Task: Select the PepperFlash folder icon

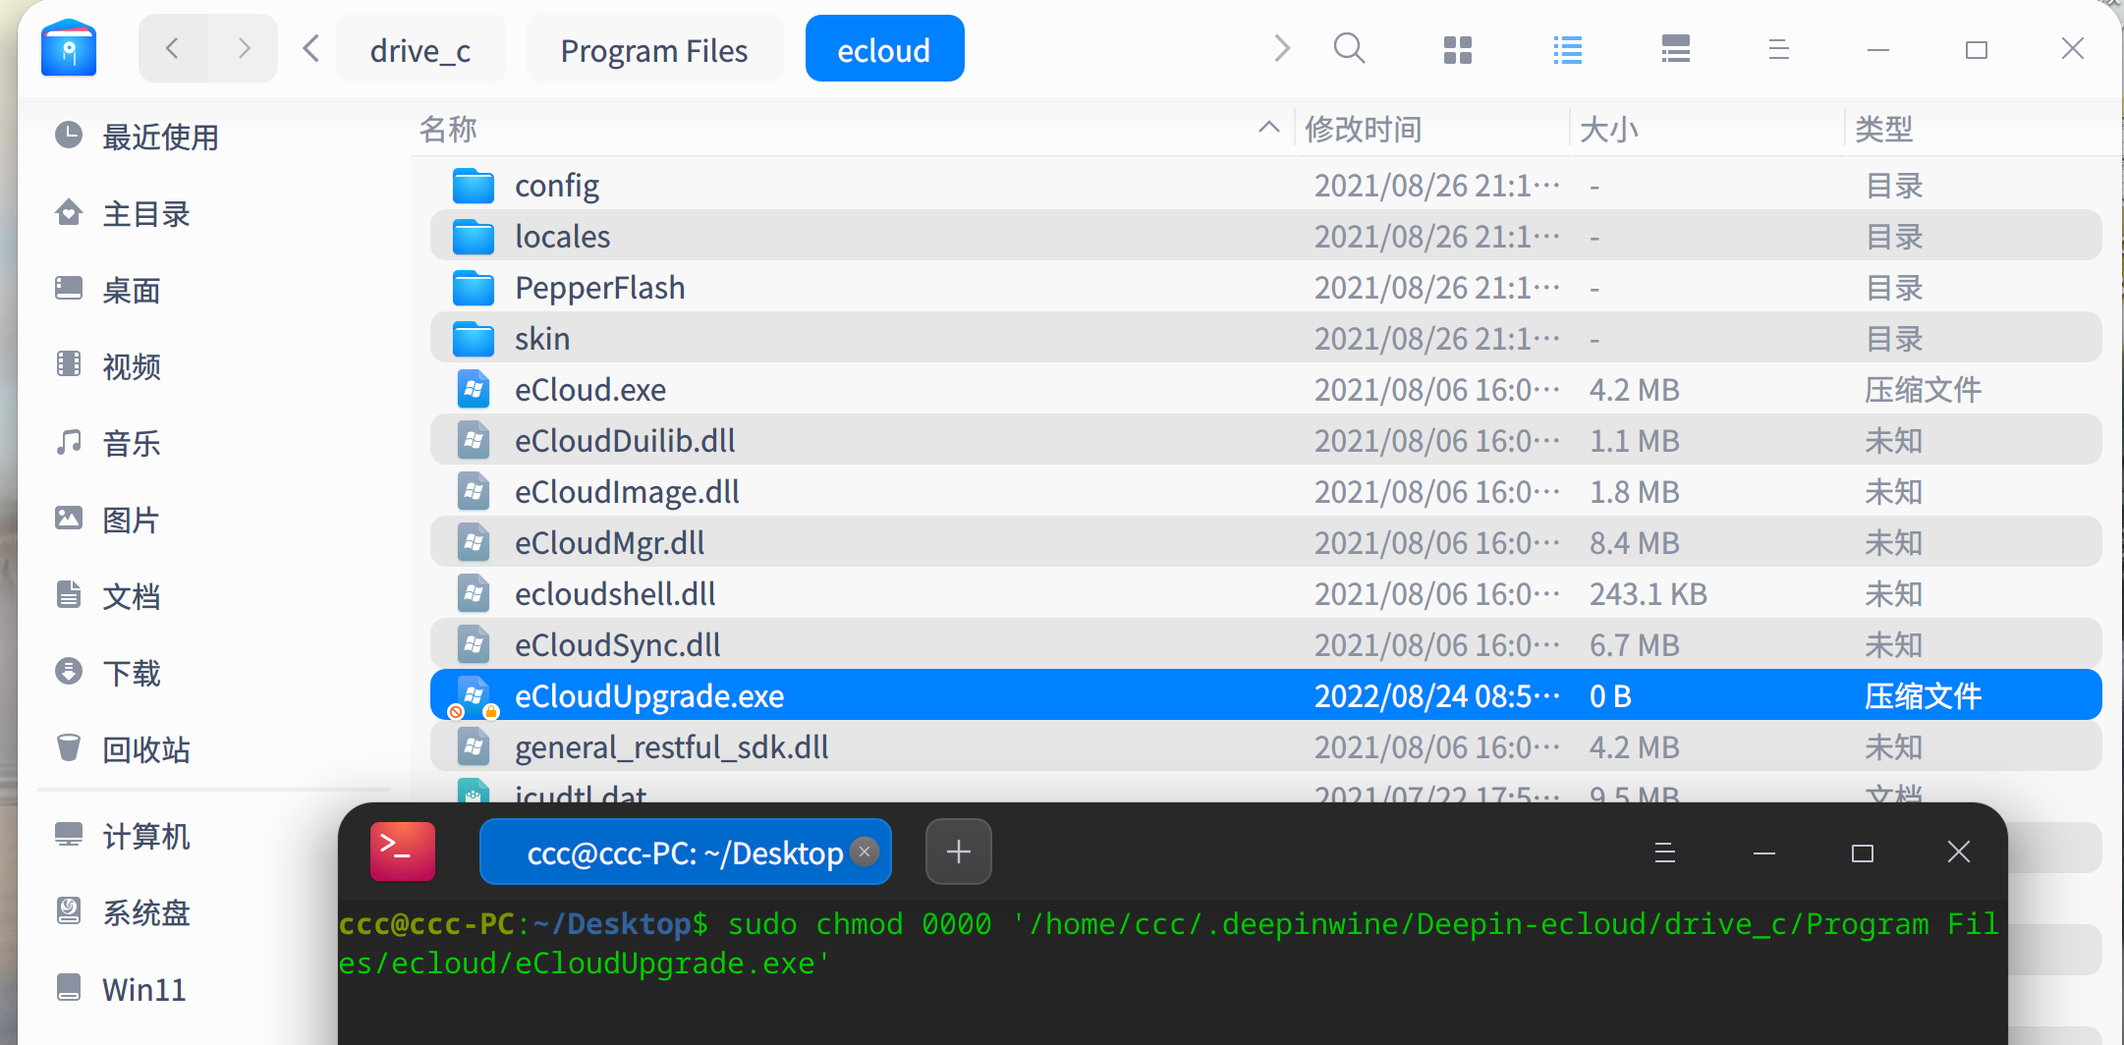Action: 474,288
